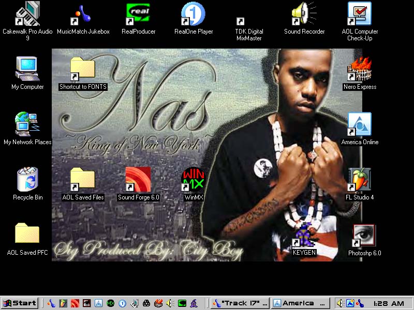Click the blue picture icon in the system tray
This screenshot has width=414, height=310.
[350, 303]
